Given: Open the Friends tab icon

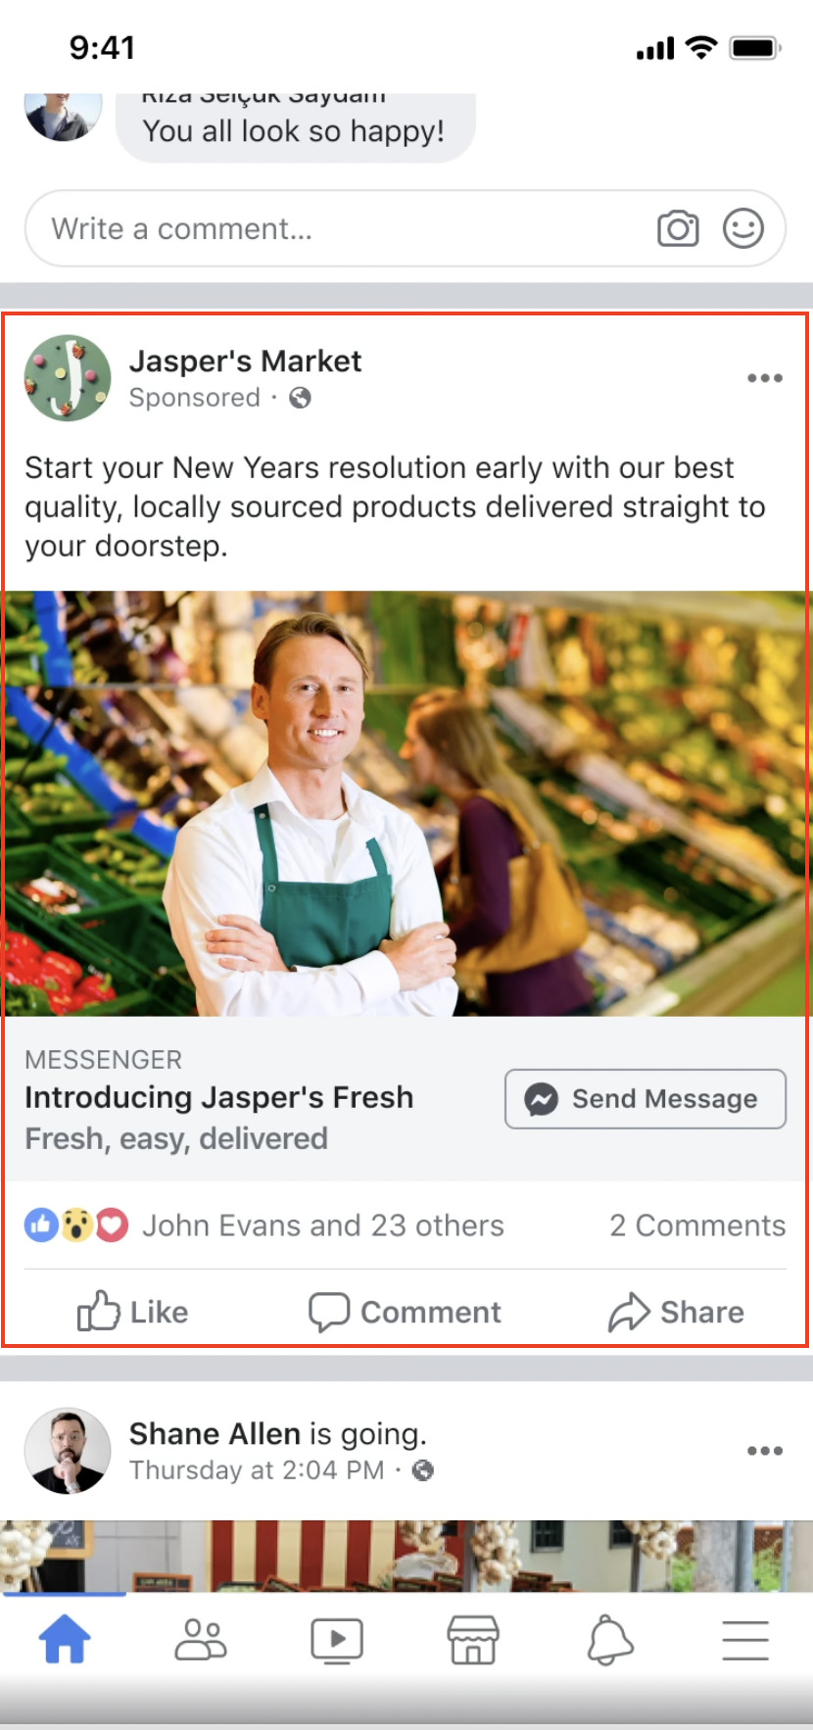Looking at the screenshot, I should (x=201, y=1640).
